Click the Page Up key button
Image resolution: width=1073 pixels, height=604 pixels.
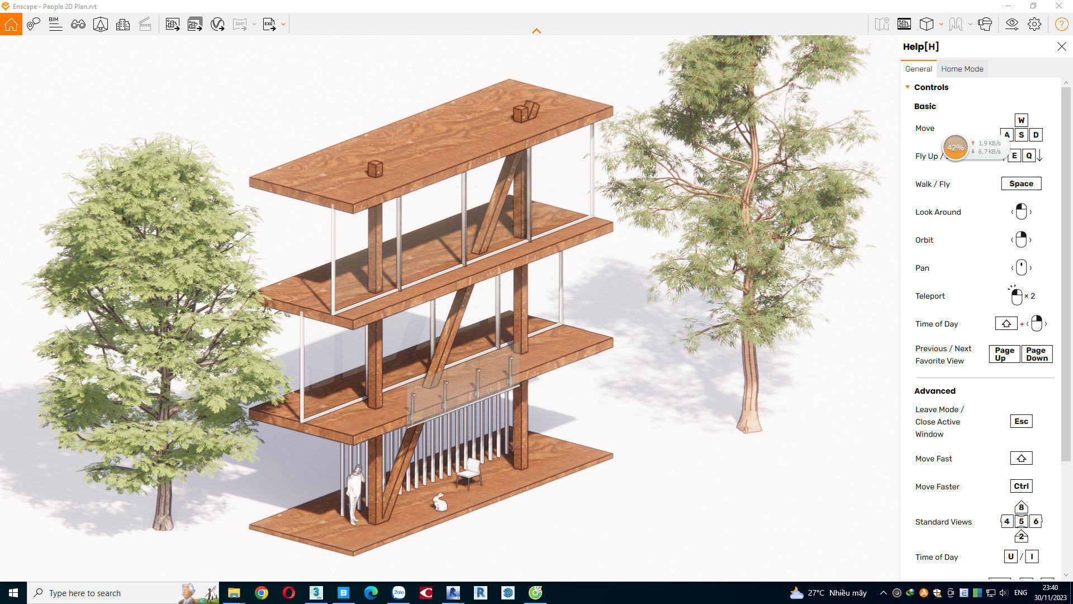click(1004, 354)
